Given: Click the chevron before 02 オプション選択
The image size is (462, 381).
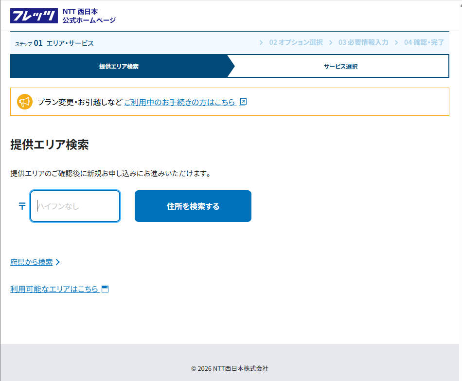Looking at the screenshot, I should coord(262,43).
